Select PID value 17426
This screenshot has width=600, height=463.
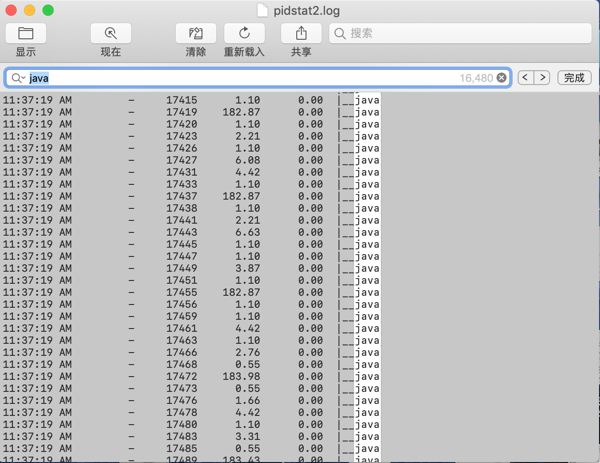(x=182, y=148)
